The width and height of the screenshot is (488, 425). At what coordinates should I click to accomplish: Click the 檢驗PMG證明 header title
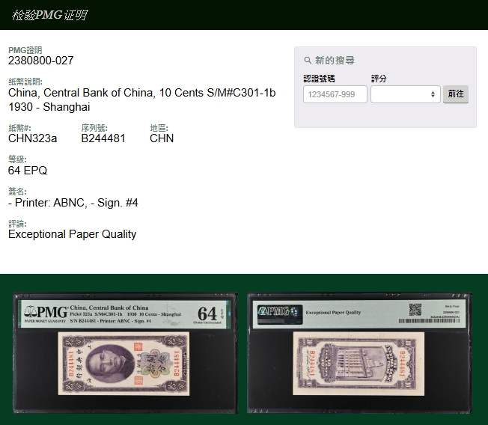pyautogui.click(x=49, y=15)
